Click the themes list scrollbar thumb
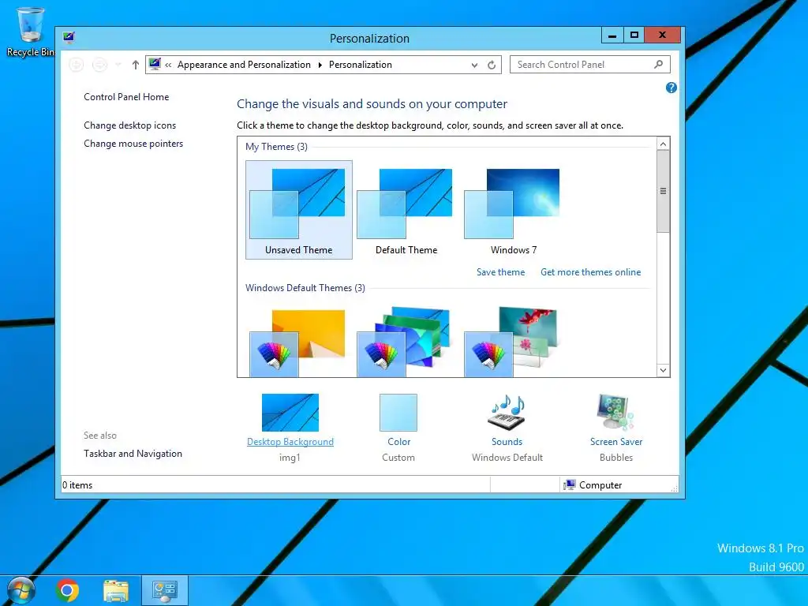The image size is (808, 606). [663, 191]
